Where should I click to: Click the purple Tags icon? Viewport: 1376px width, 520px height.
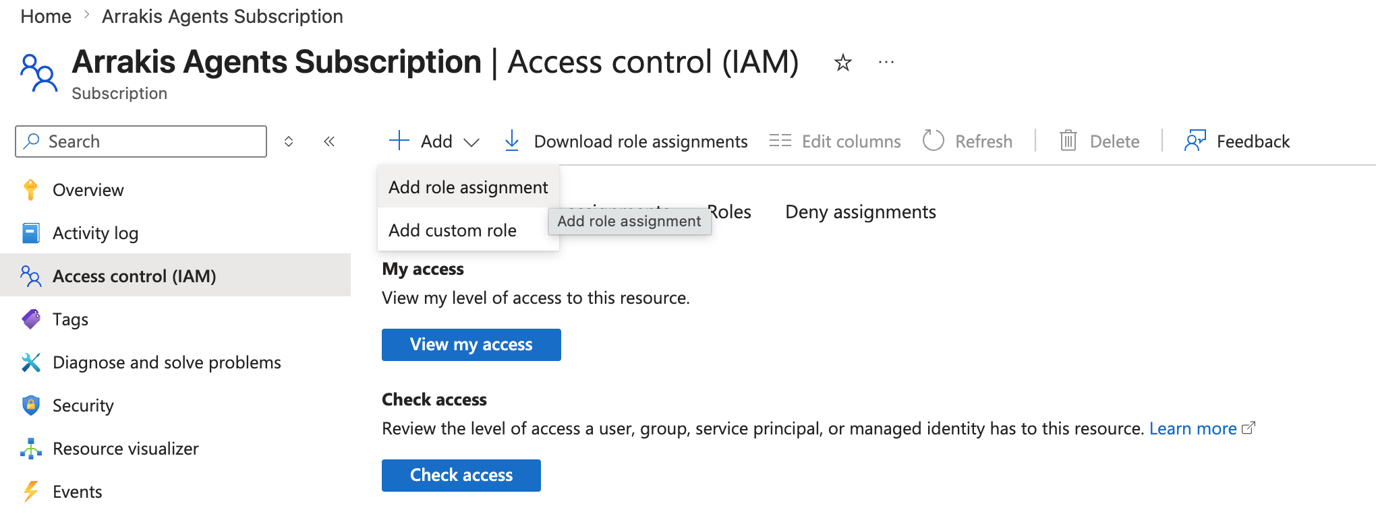point(31,319)
